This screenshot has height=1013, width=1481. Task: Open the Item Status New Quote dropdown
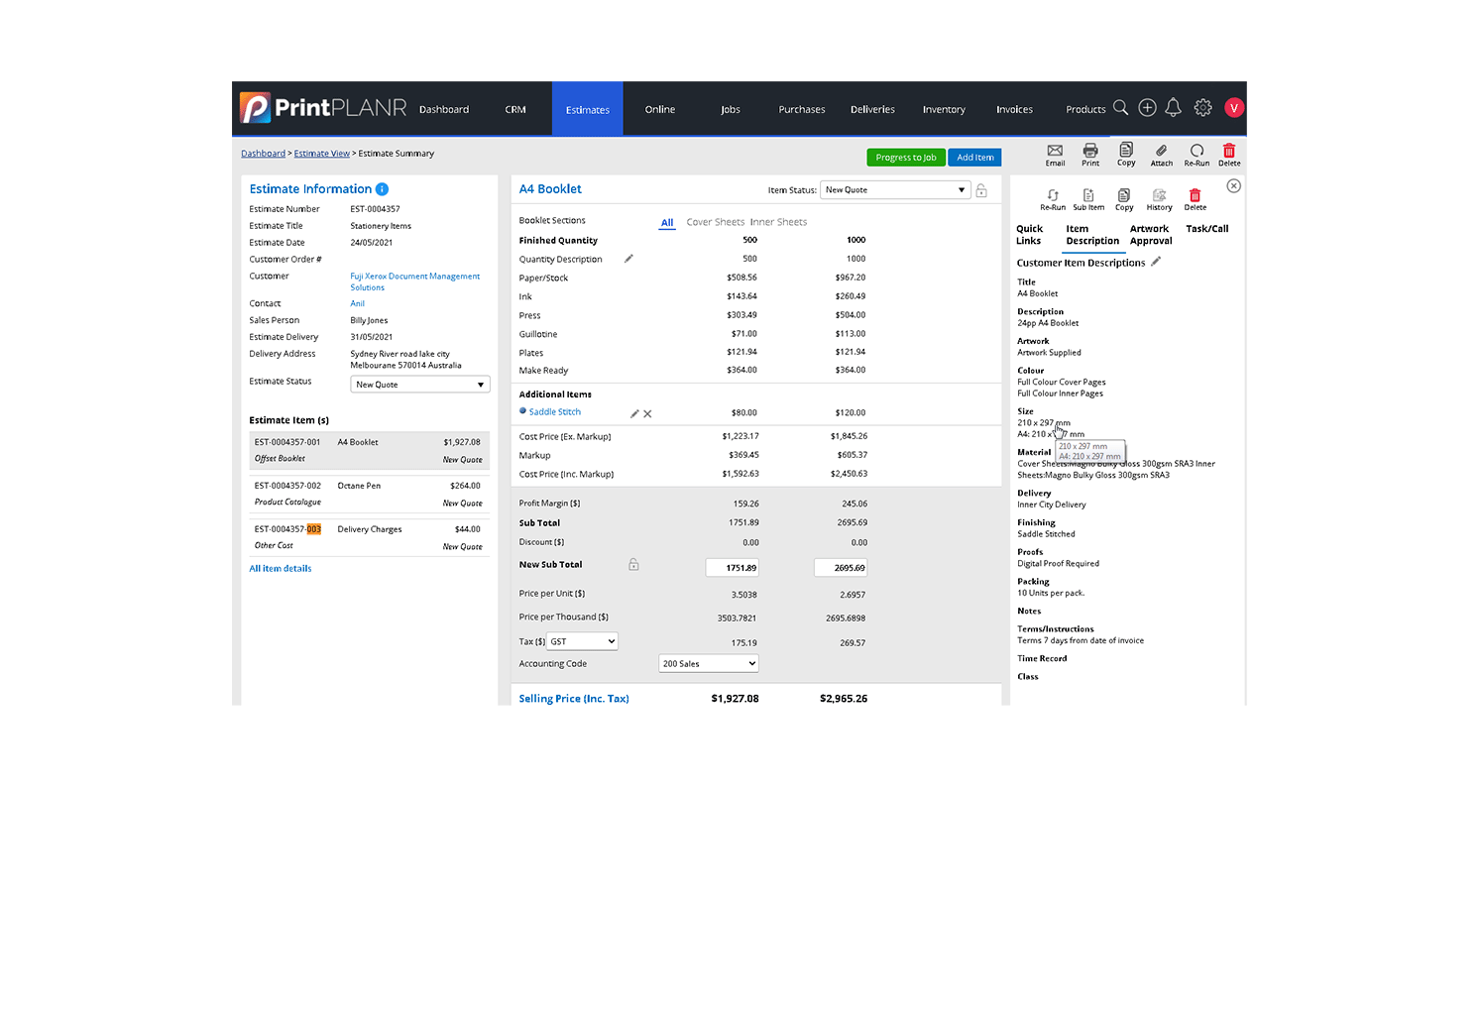(x=895, y=190)
